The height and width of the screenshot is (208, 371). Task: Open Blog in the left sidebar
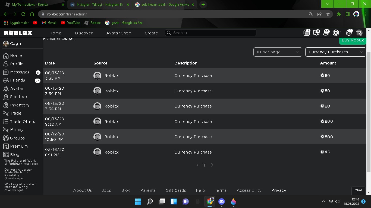pyautogui.click(x=11, y=155)
